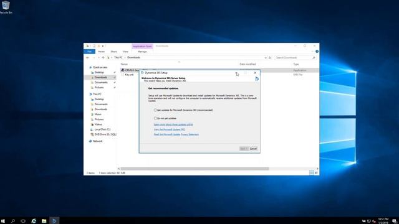
Task: Click Quick Access Toolbar new folder icon
Action: (x=99, y=46)
